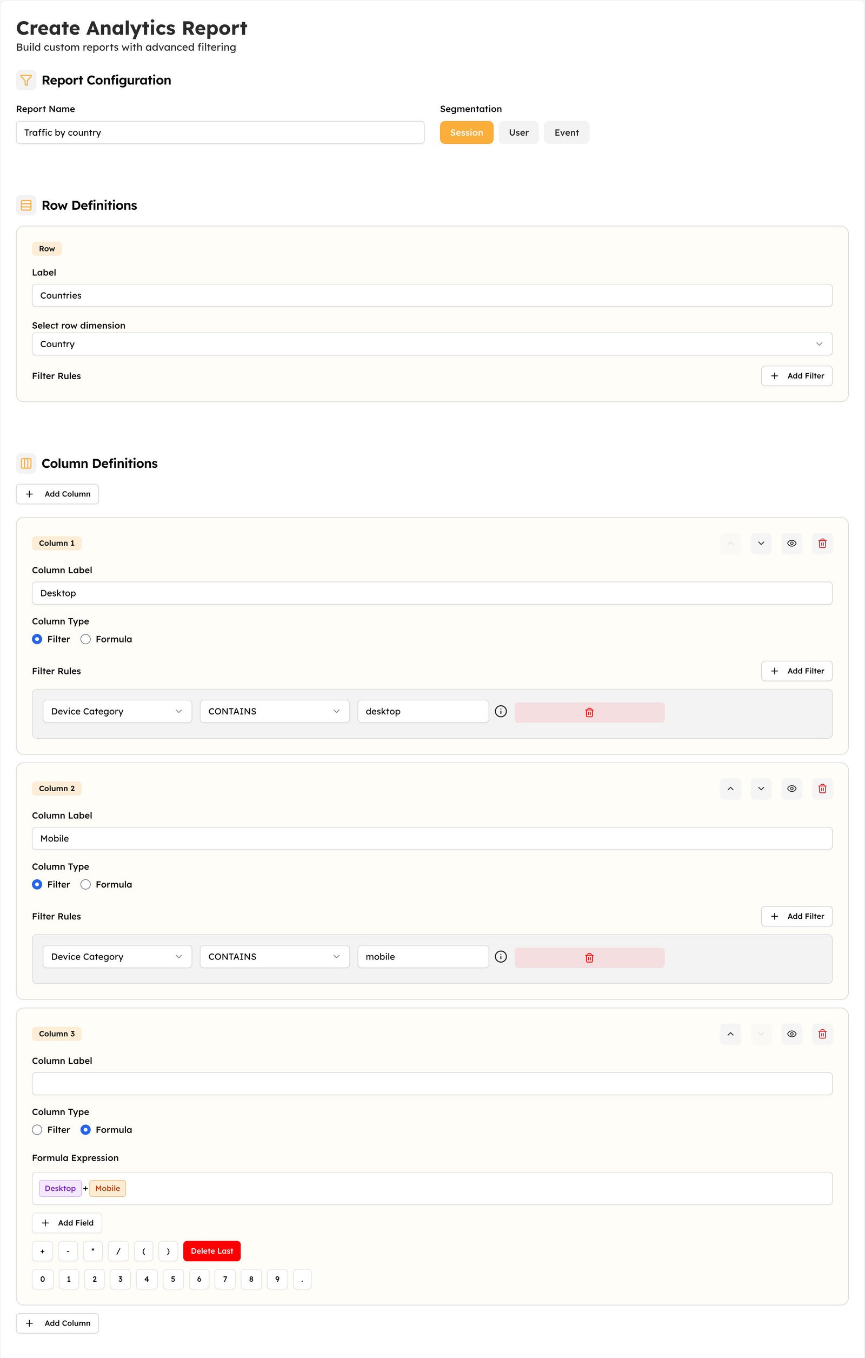Focus the row Label field containing Countries
The image size is (865, 1358).
(432, 295)
